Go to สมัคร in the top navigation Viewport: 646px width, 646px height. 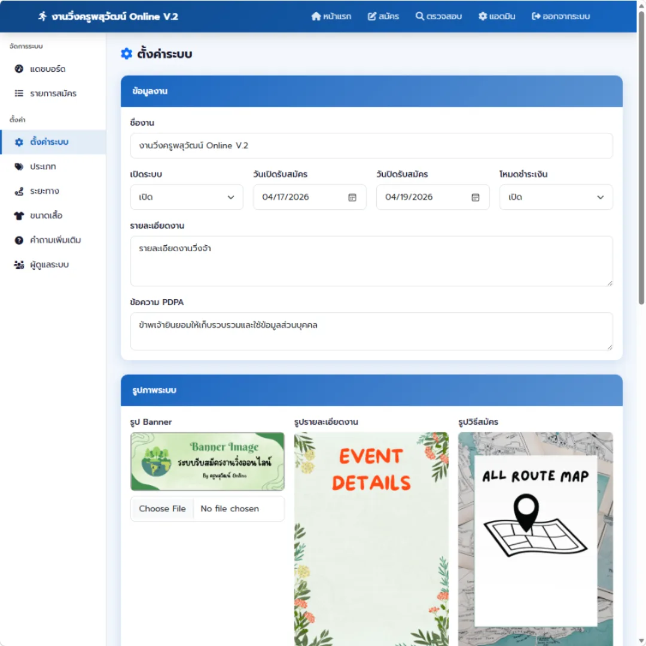[x=383, y=16]
